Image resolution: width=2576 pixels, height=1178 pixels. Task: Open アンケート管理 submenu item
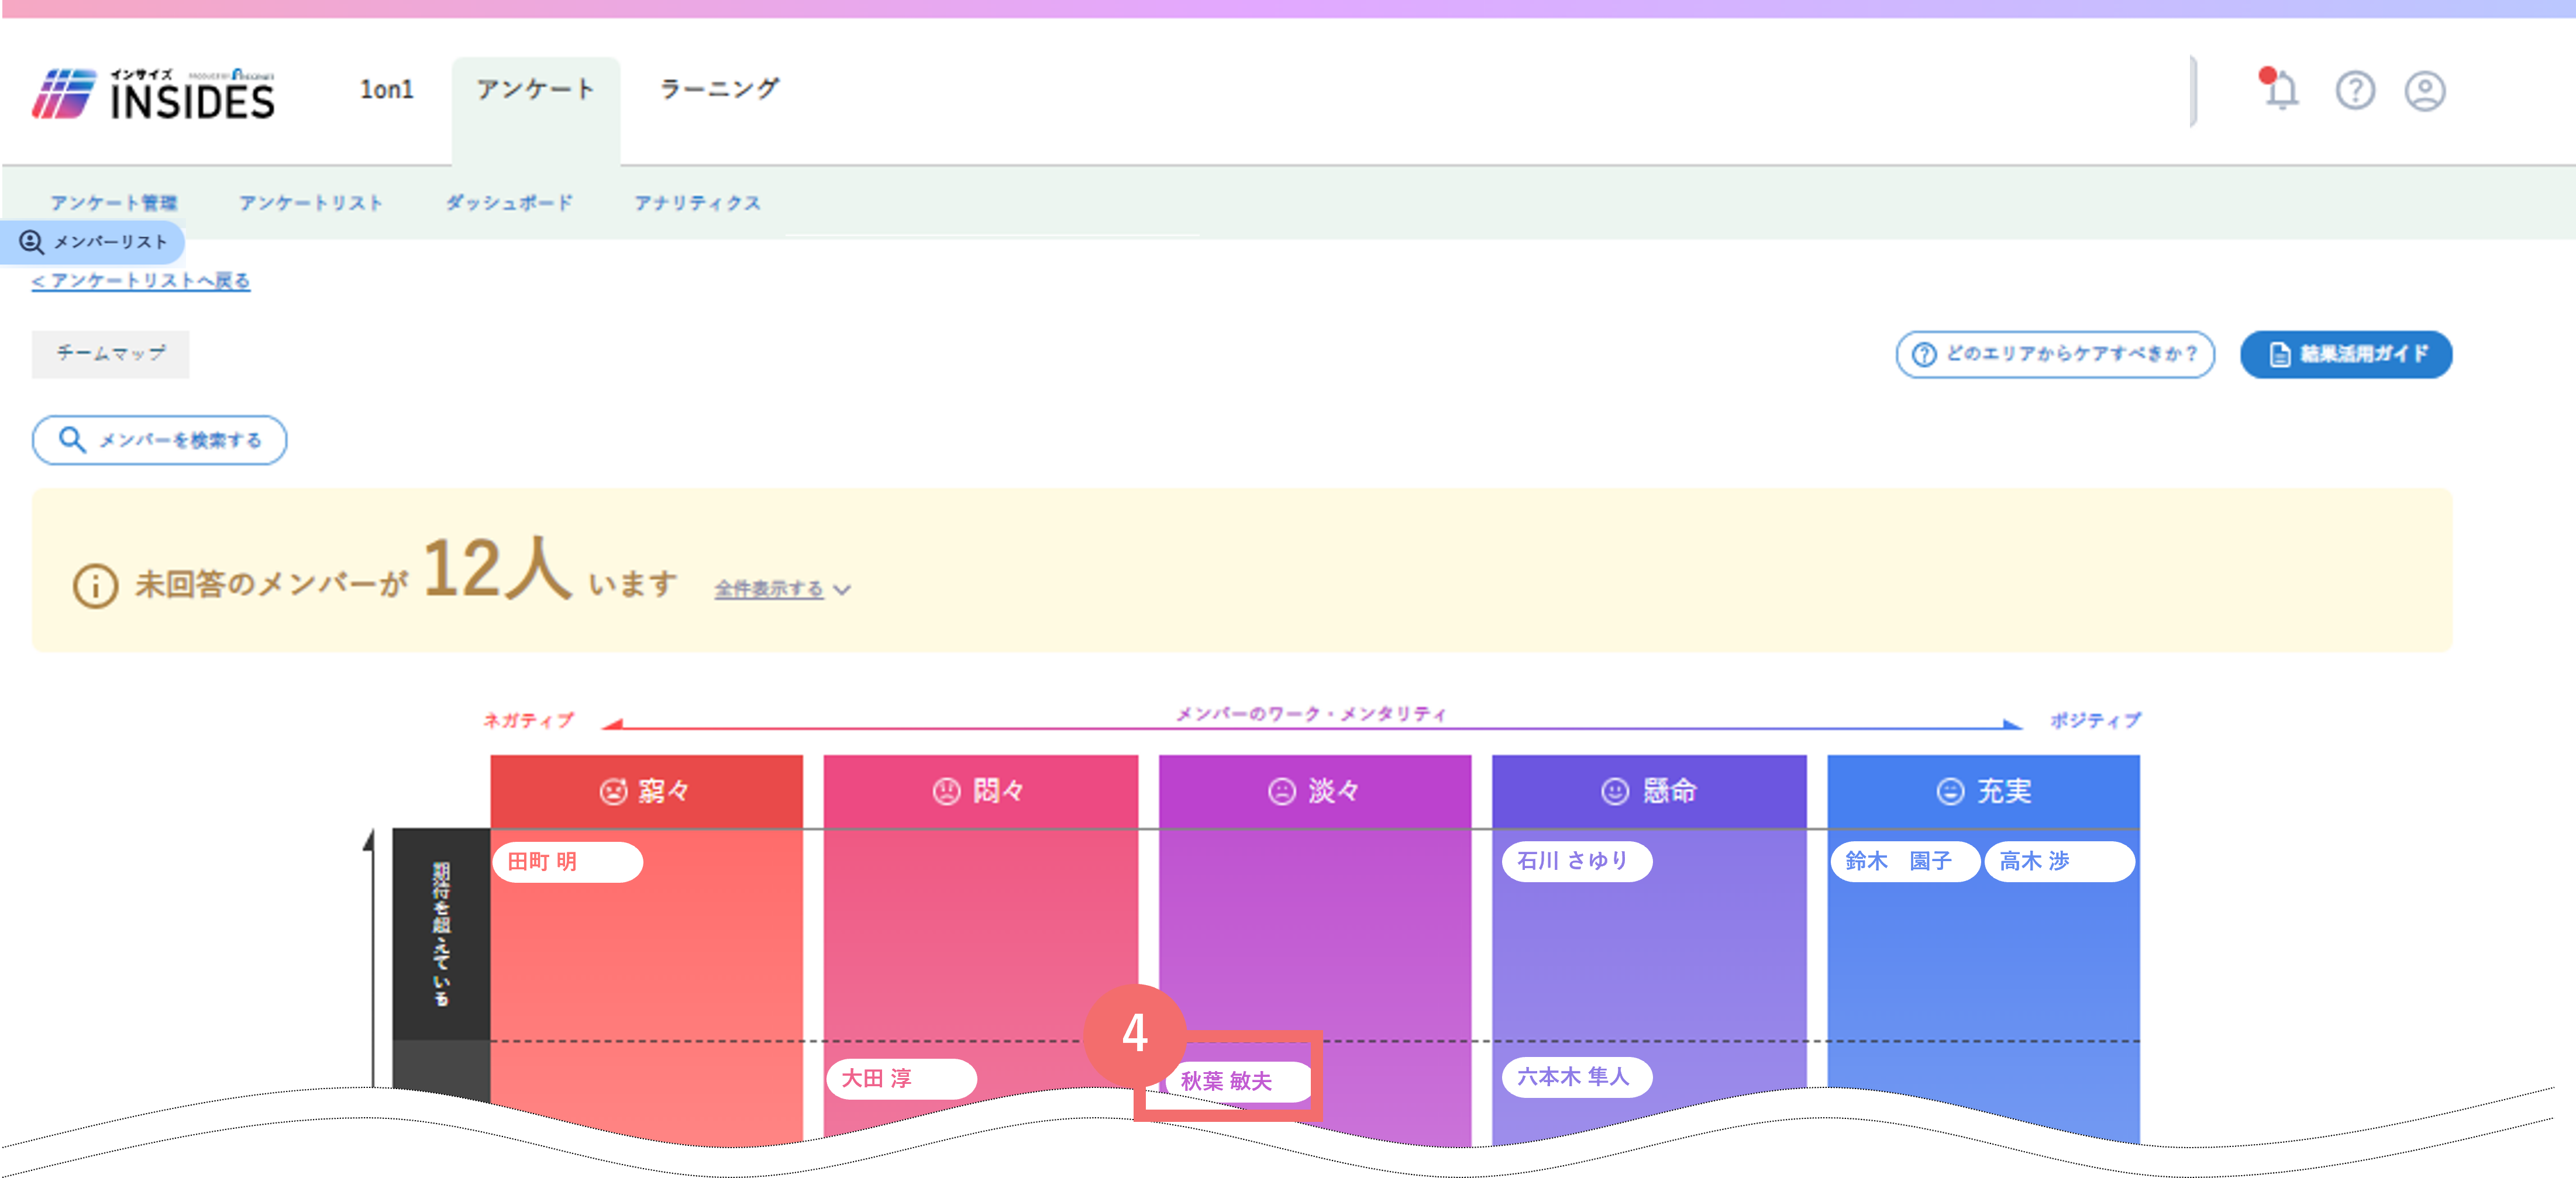point(114,203)
